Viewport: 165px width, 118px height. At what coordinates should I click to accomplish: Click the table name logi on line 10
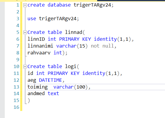[71, 67]
